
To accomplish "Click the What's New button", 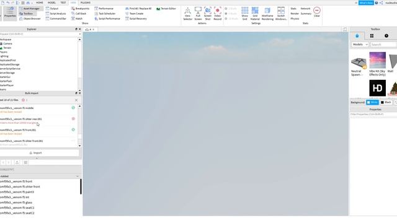I will click(x=366, y=2).
